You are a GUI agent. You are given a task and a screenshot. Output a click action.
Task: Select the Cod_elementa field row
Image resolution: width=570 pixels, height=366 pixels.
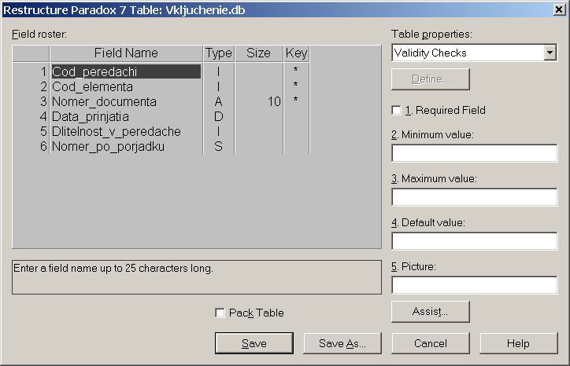click(x=92, y=86)
